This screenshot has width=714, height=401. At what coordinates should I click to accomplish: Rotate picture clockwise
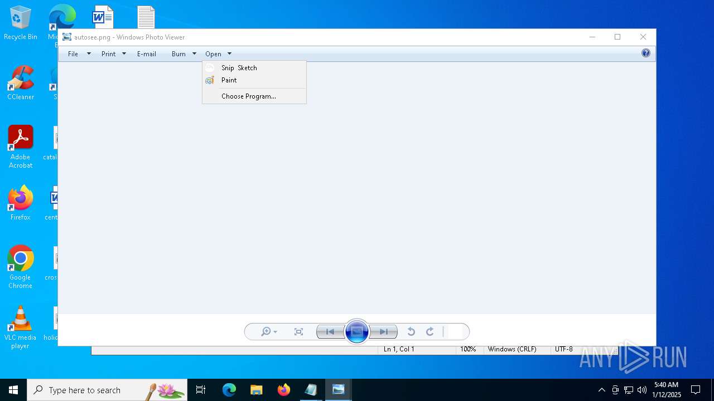point(430,332)
